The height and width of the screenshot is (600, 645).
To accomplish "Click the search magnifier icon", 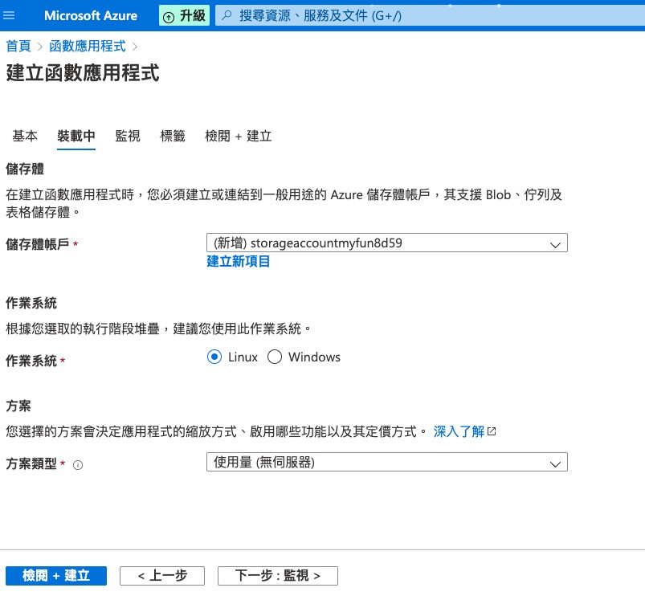I will (227, 15).
